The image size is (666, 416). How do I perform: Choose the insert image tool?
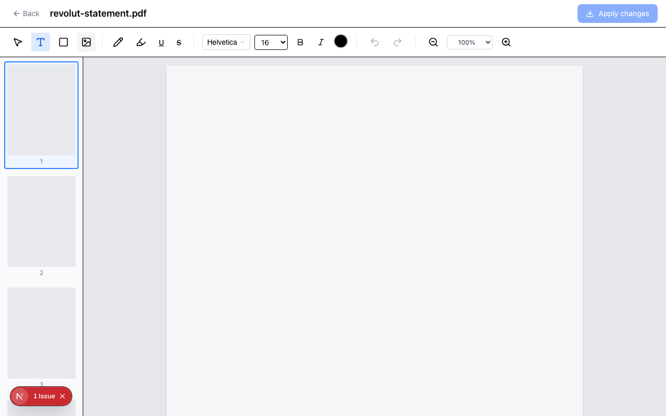tap(86, 42)
